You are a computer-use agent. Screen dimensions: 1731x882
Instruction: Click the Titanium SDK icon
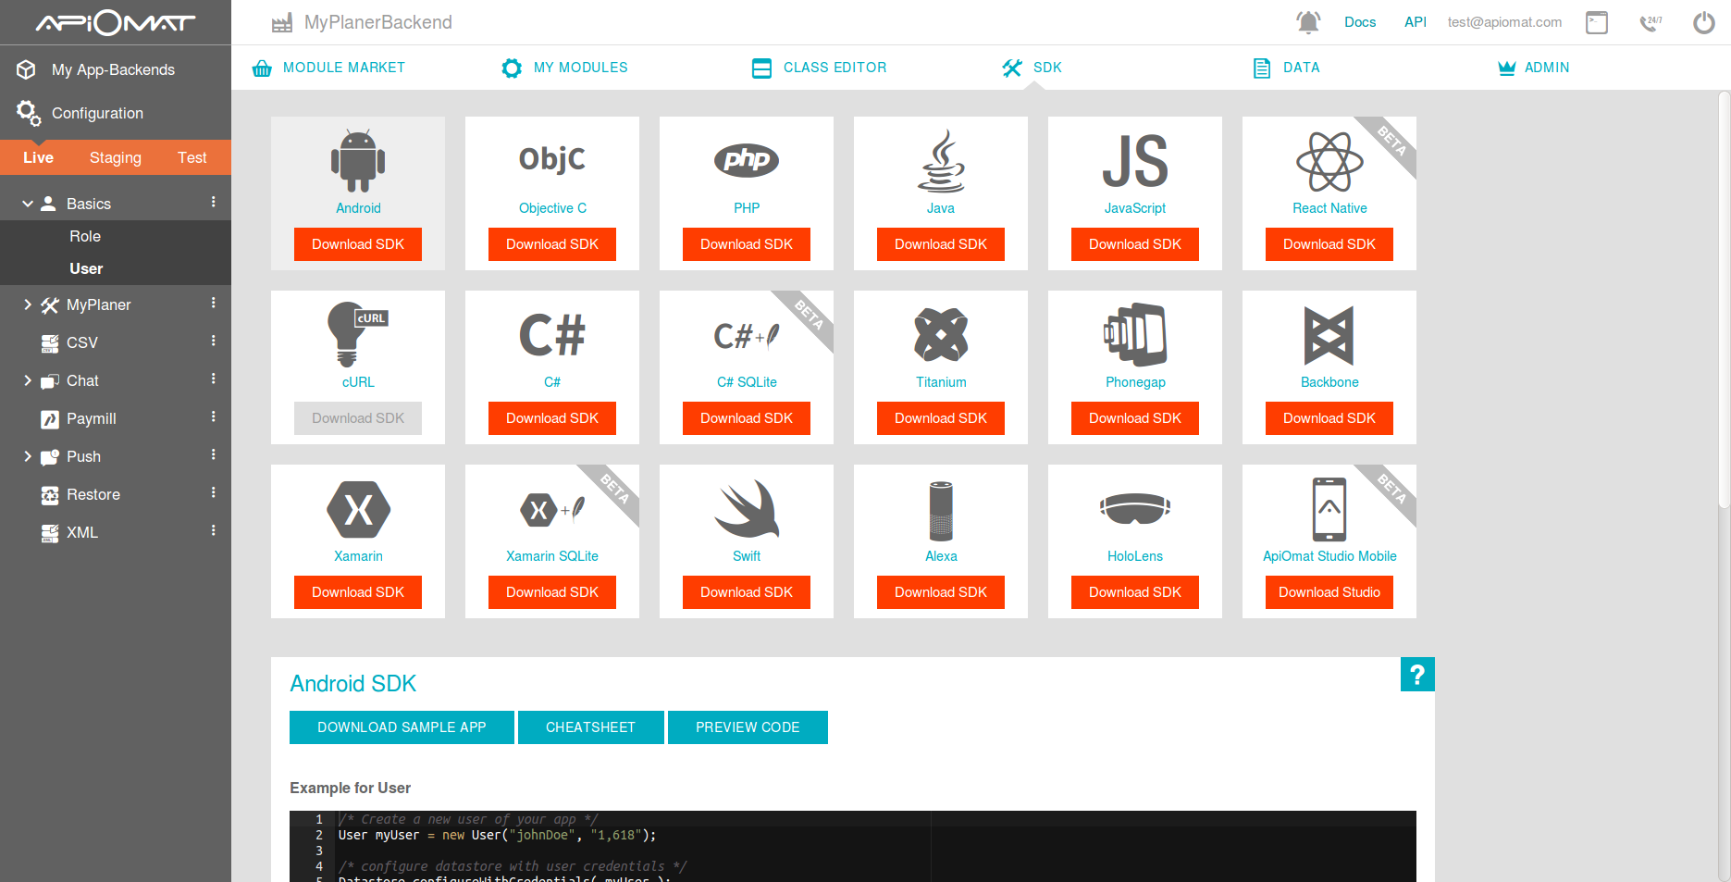click(x=940, y=335)
